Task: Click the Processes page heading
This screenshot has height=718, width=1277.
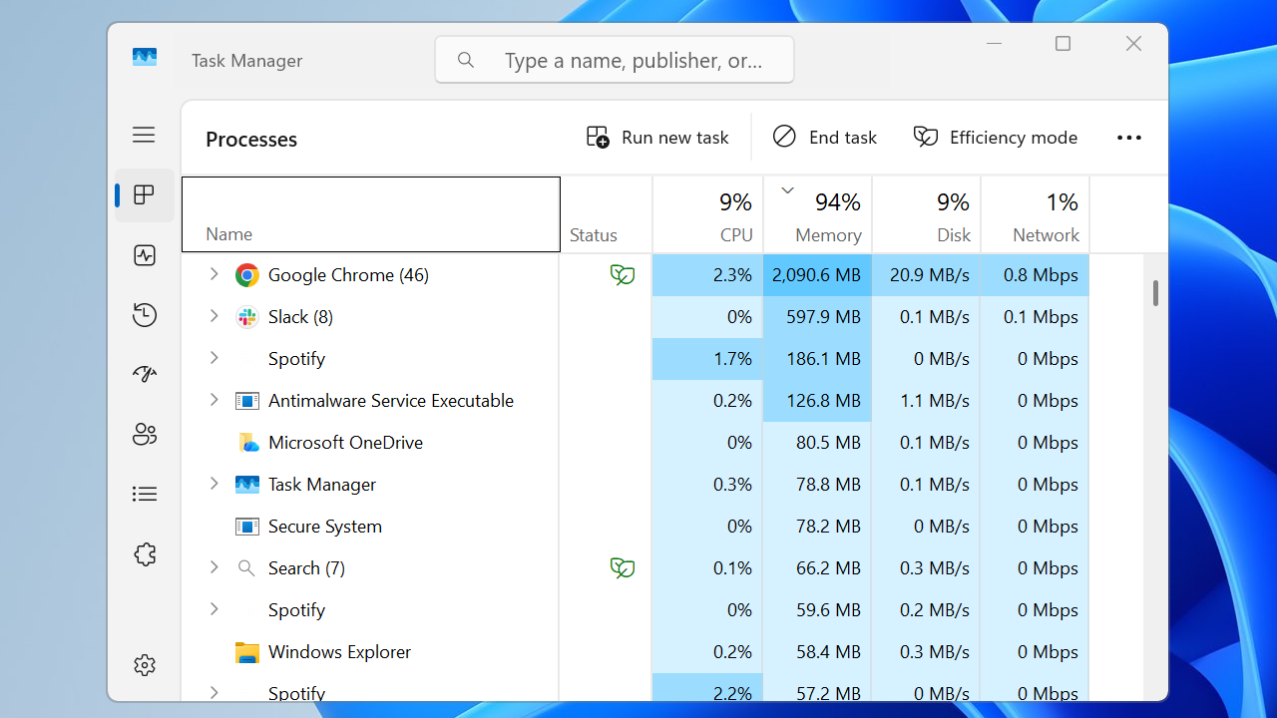Action: [251, 139]
